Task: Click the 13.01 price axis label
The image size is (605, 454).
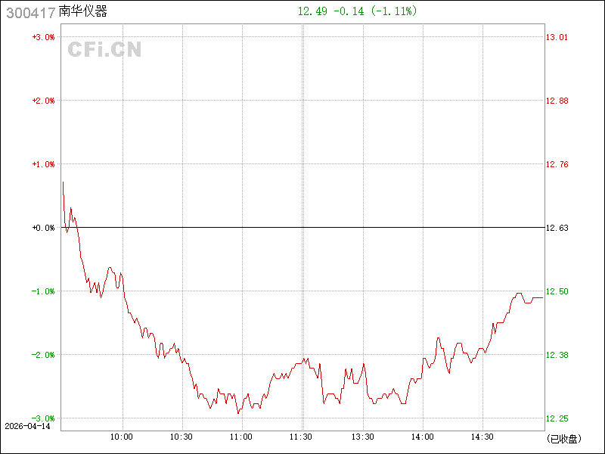Action: [557, 37]
